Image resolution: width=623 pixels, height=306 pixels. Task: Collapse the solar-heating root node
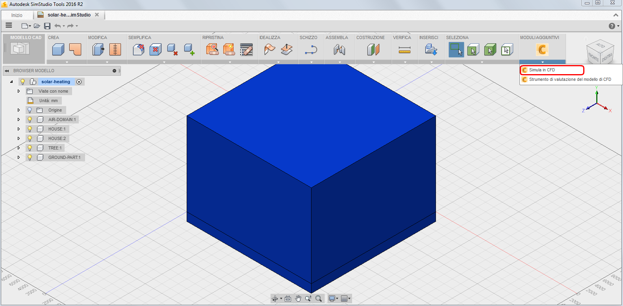tap(11, 82)
